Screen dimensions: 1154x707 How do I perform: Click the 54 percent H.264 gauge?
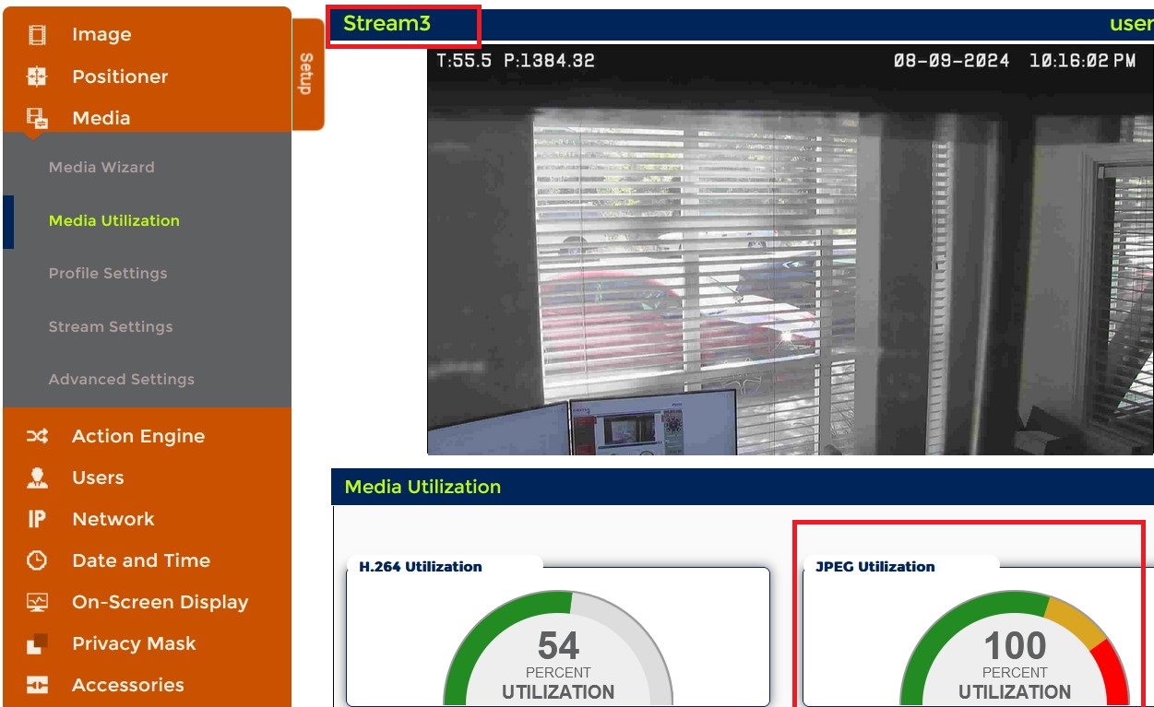click(x=558, y=649)
